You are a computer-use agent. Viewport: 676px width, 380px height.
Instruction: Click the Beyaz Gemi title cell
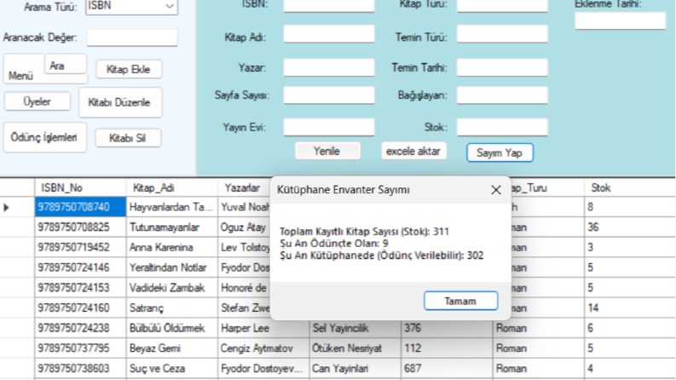click(x=172, y=348)
